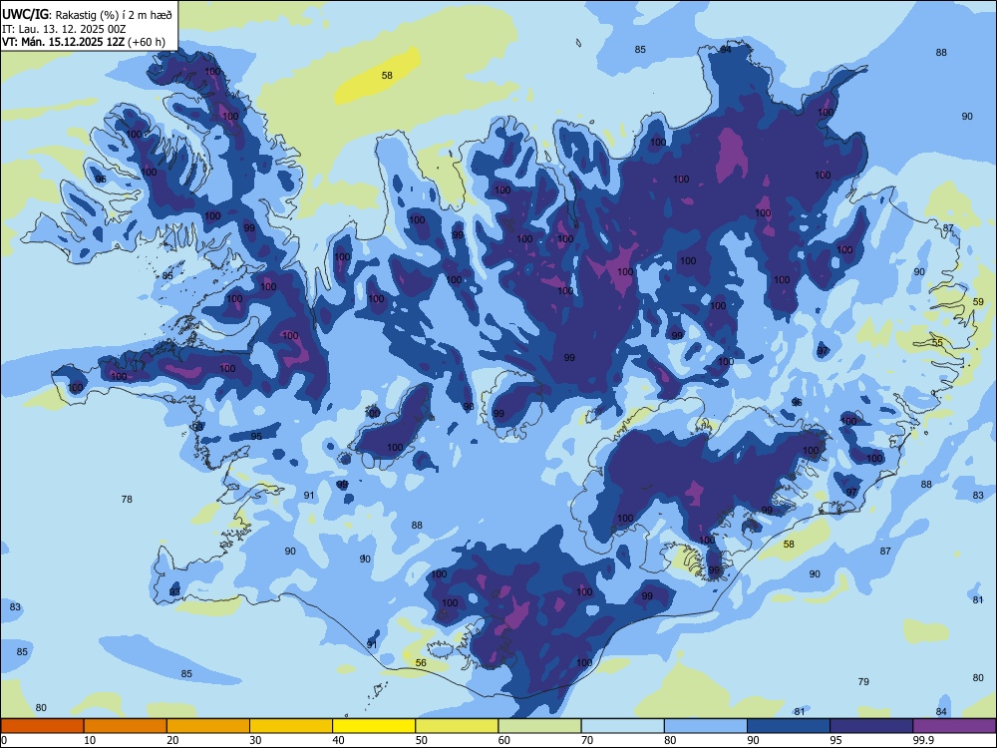Select the '55' humidity value on the map

point(937,342)
